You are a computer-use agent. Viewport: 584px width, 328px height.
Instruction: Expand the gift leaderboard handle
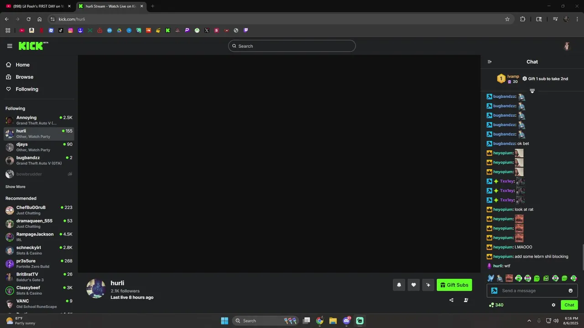(x=532, y=91)
